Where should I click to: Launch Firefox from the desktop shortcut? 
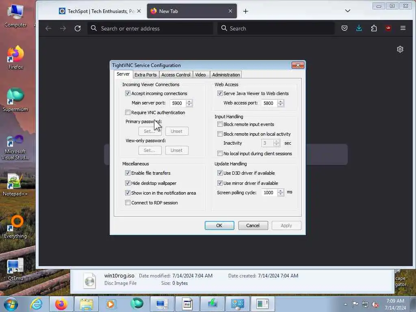15,58
